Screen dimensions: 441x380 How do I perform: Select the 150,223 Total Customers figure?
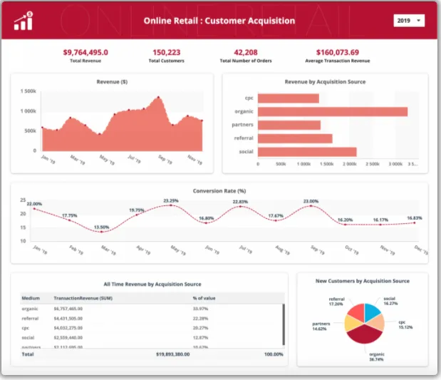tap(167, 52)
